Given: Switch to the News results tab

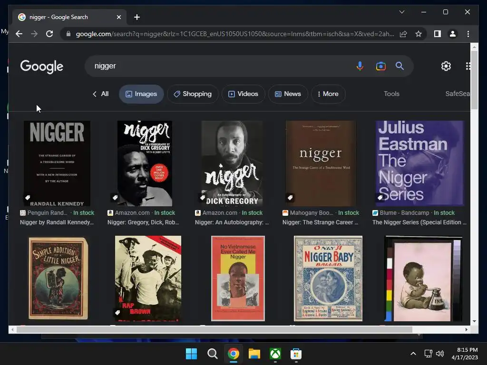Looking at the screenshot, I should [x=288, y=94].
